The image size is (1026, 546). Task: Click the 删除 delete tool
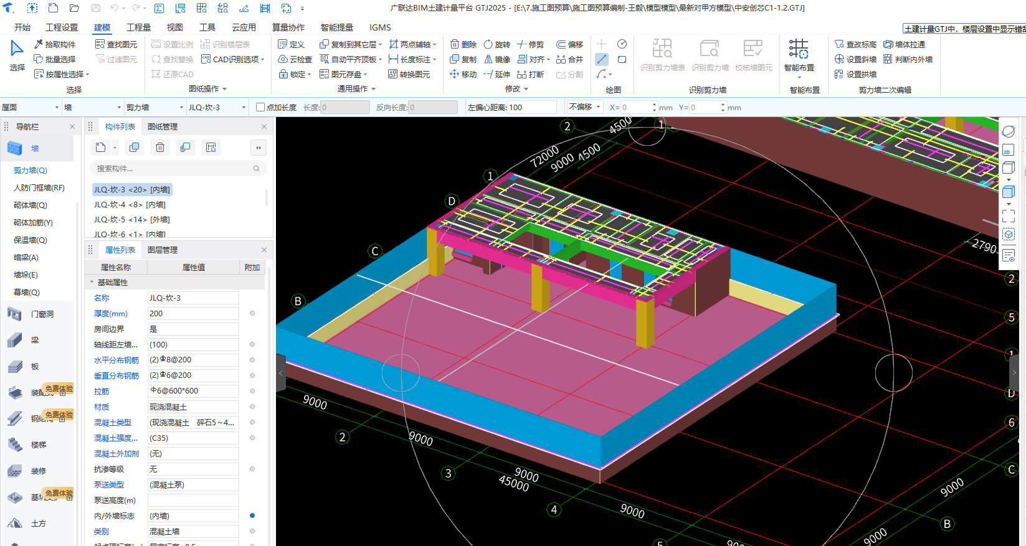pos(463,44)
